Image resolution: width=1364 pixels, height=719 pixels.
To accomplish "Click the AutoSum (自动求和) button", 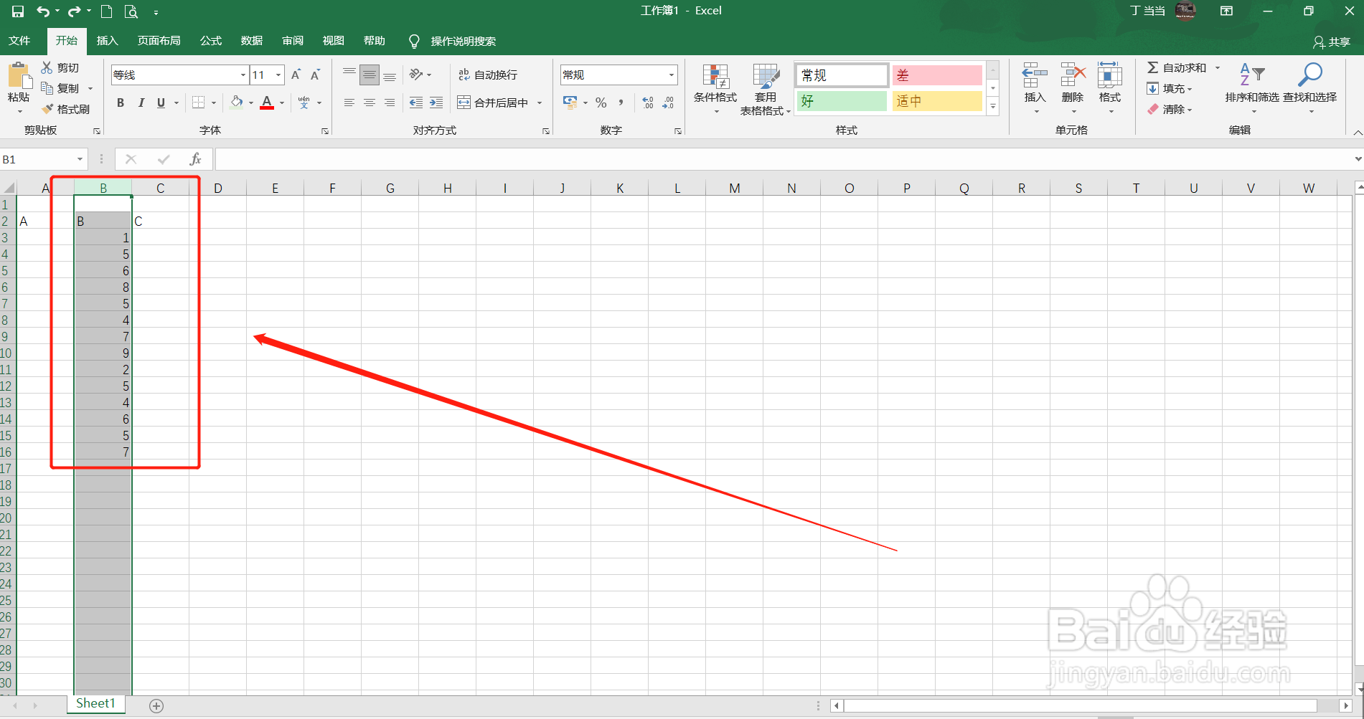I will pyautogui.click(x=1177, y=67).
